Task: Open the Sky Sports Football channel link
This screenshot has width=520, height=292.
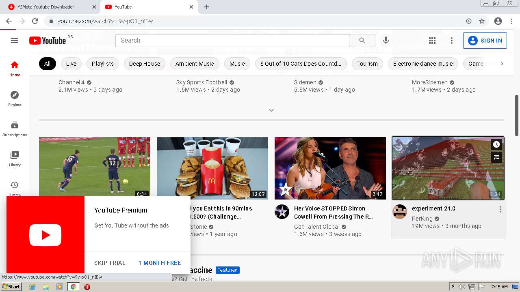Action: [x=201, y=82]
